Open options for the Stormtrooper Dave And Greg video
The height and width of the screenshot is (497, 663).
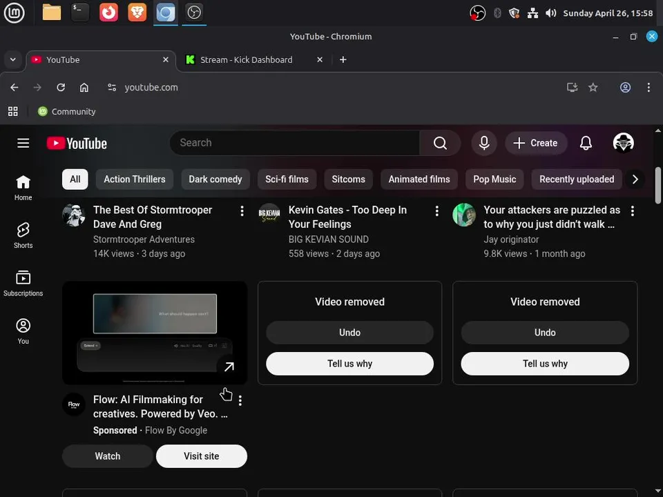pos(242,211)
